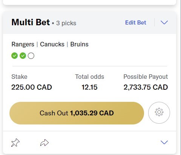The image size is (181, 155).
Task: Select the Bruins pick name
Action: point(79,44)
